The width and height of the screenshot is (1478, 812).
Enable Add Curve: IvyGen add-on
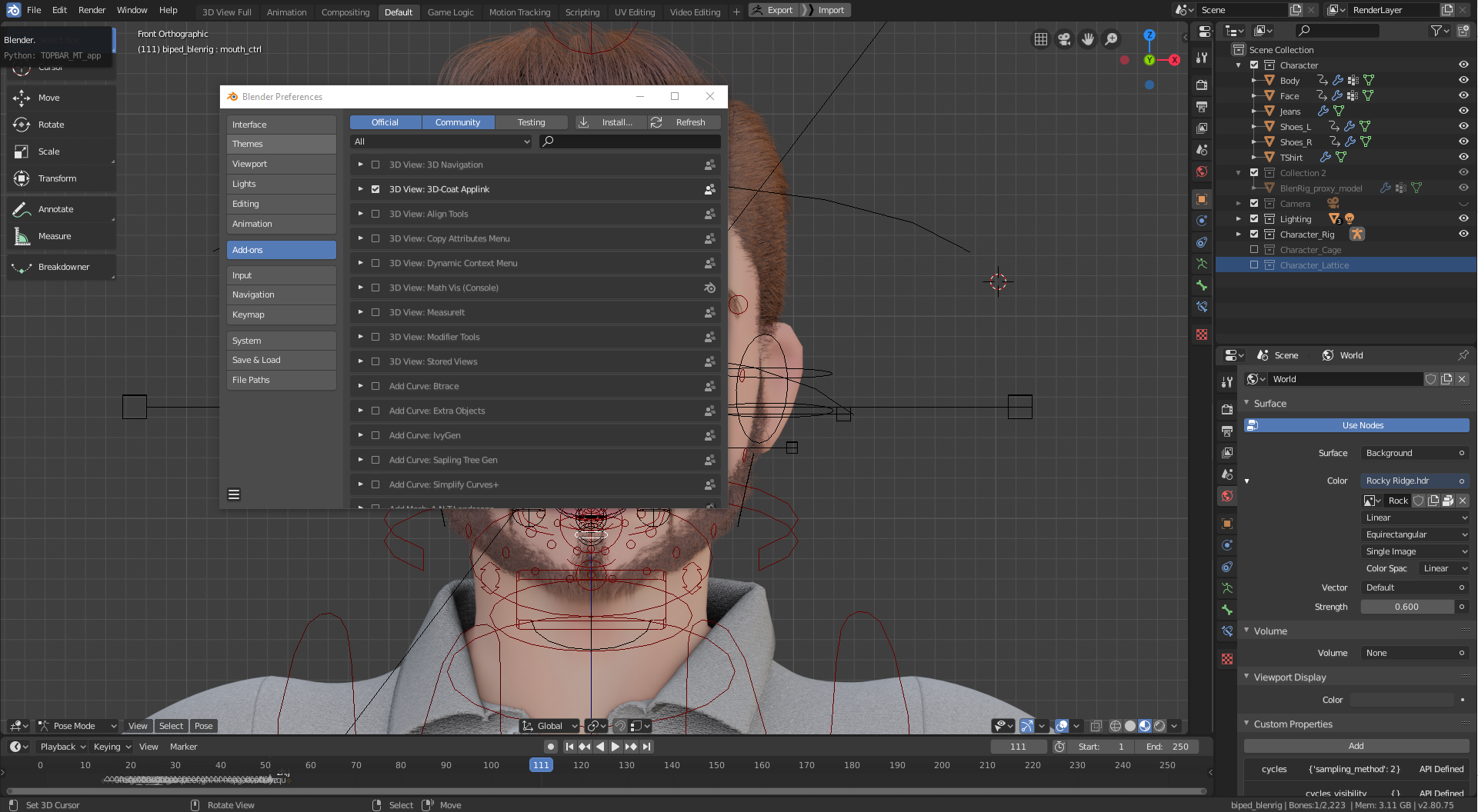(x=375, y=435)
